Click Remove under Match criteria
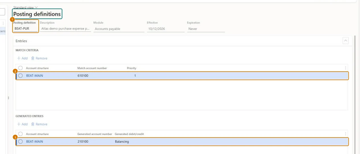The image size is (360, 154). (39, 58)
